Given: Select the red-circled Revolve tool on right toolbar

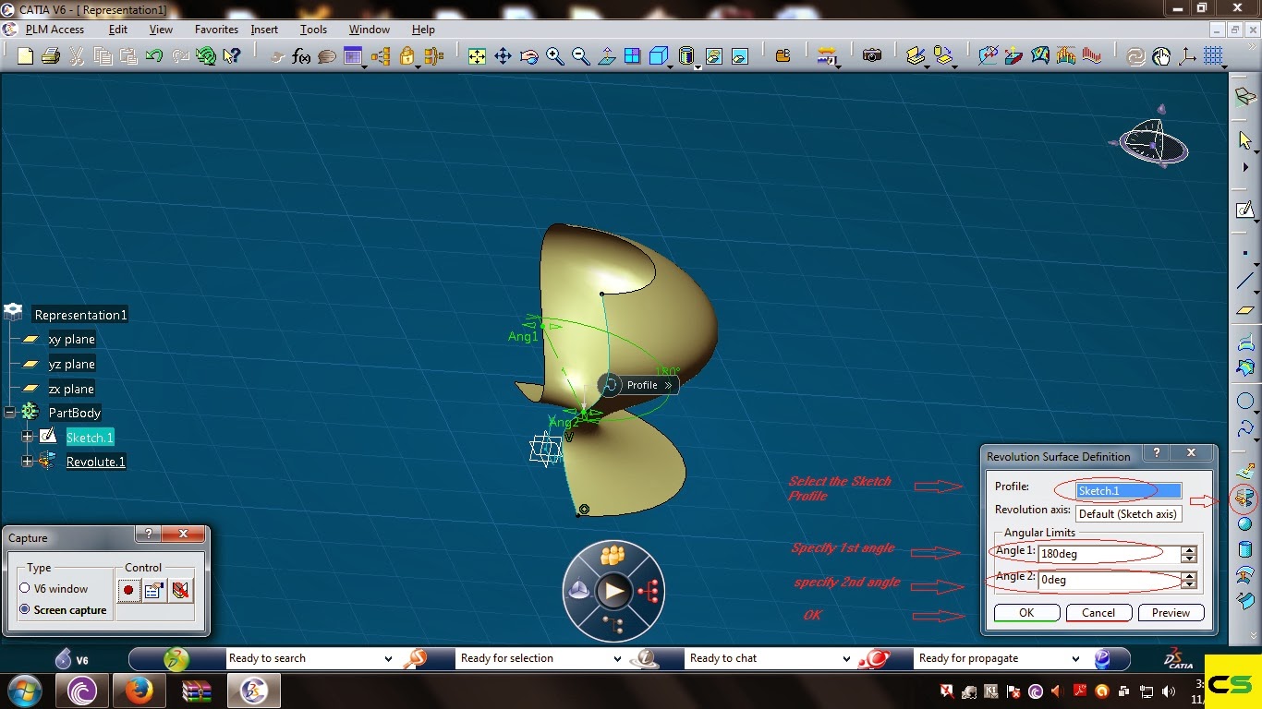Looking at the screenshot, I should [x=1243, y=499].
